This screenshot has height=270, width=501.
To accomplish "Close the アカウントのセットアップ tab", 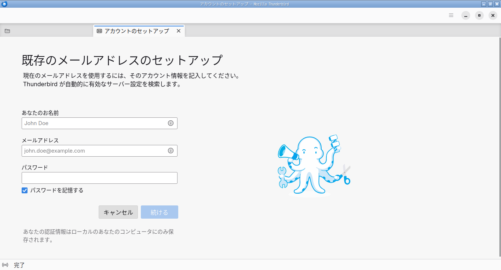I will [x=179, y=31].
